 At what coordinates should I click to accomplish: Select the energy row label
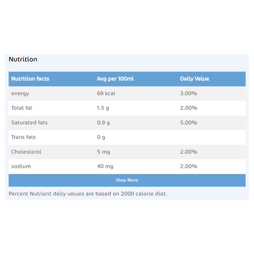coord(20,94)
